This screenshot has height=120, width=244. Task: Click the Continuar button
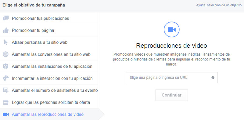[x=171, y=95]
